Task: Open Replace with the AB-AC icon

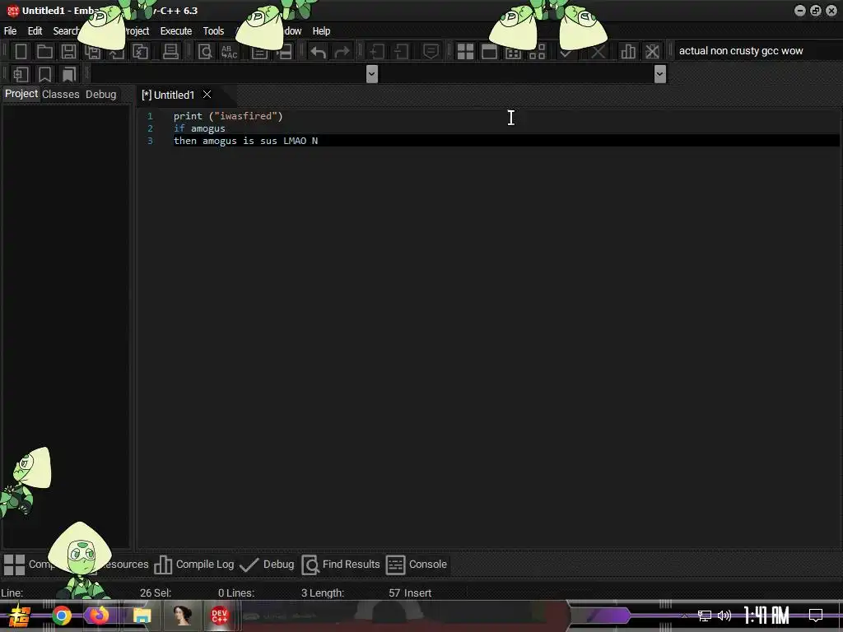Action: (x=229, y=52)
